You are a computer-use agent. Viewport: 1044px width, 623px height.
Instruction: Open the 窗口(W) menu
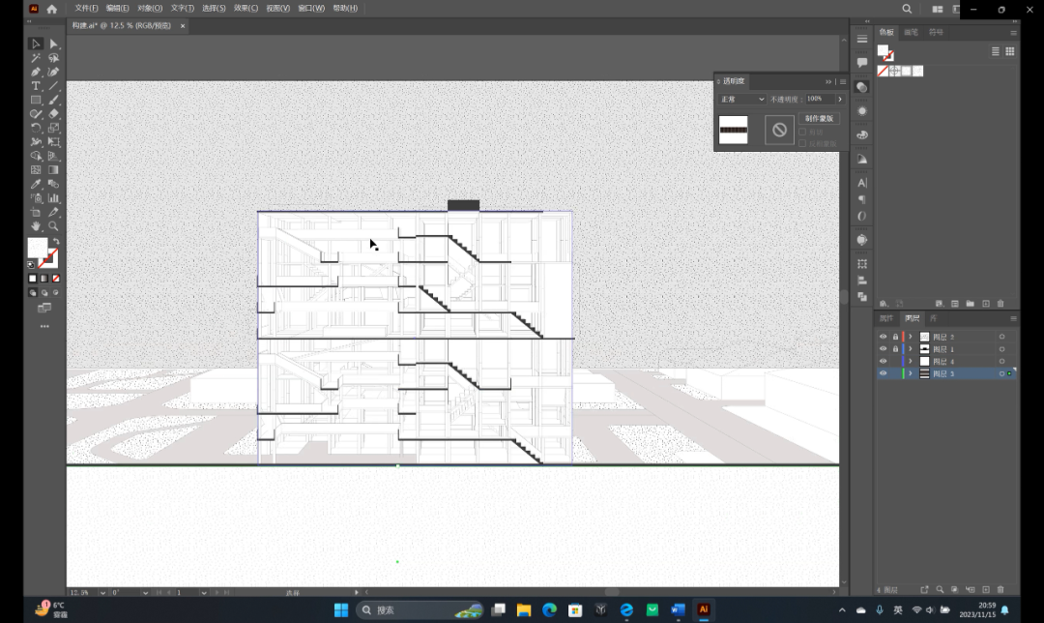tap(311, 8)
